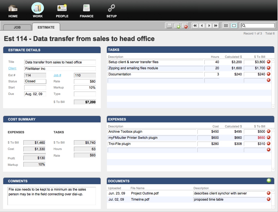The height and width of the screenshot is (212, 278).
Task: Follow the Job # link
Action: pos(57,75)
